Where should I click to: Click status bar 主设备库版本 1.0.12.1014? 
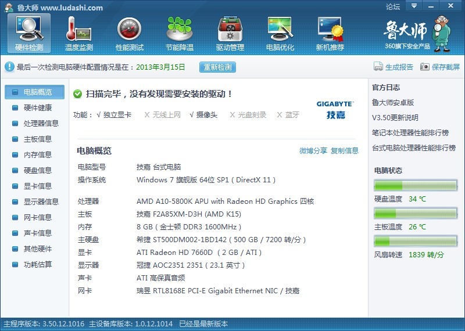(x=131, y=324)
